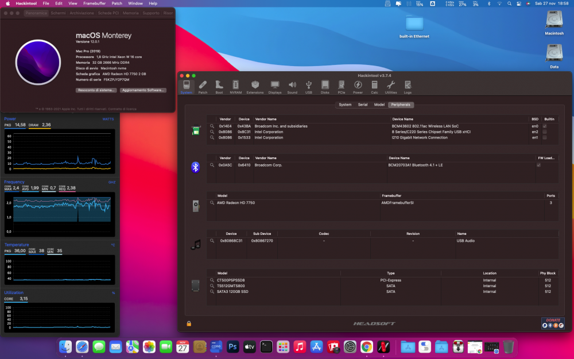The width and height of the screenshot is (574, 359).
Task: Open the Logs section in Hackintool
Action: click(x=408, y=87)
